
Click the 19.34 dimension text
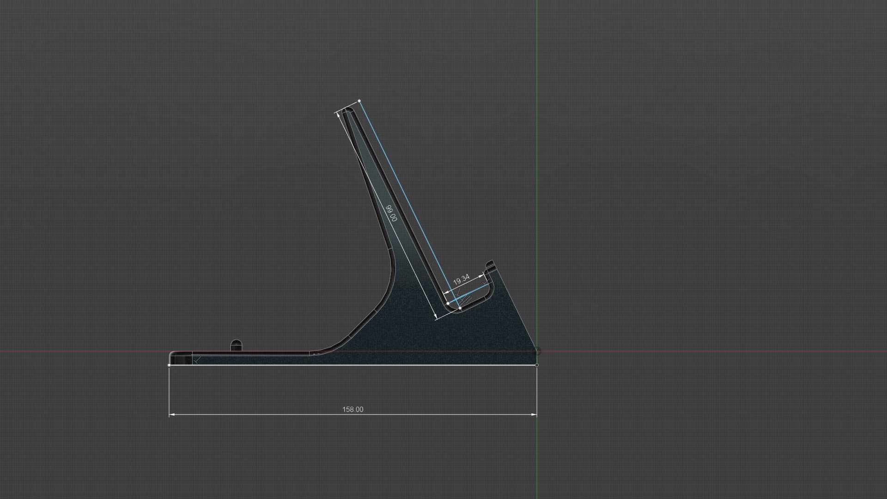461,279
